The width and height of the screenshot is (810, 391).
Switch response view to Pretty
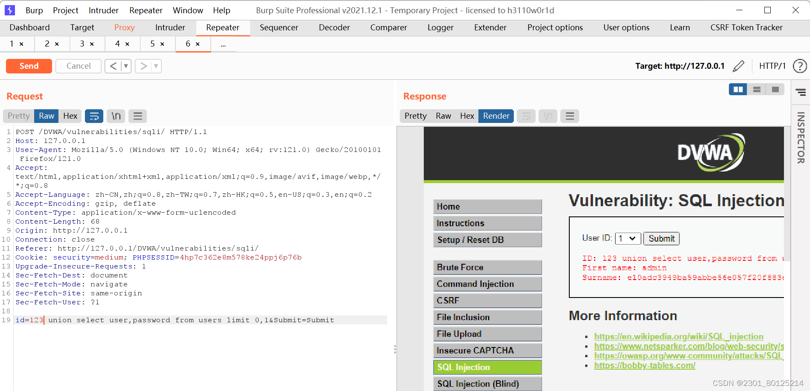pyautogui.click(x=416, y=116)
